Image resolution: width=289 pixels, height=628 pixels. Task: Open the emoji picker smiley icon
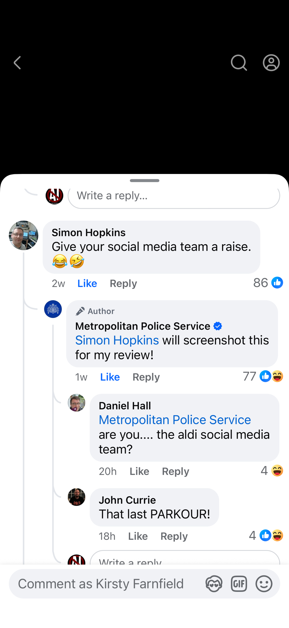click(x=264, y=584)
